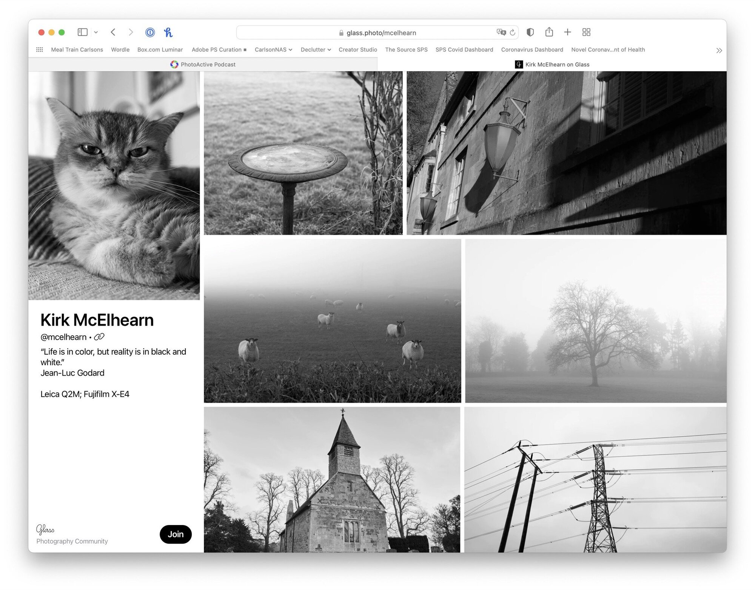
Task: Go forward to the next page
Action: (131, 32)
